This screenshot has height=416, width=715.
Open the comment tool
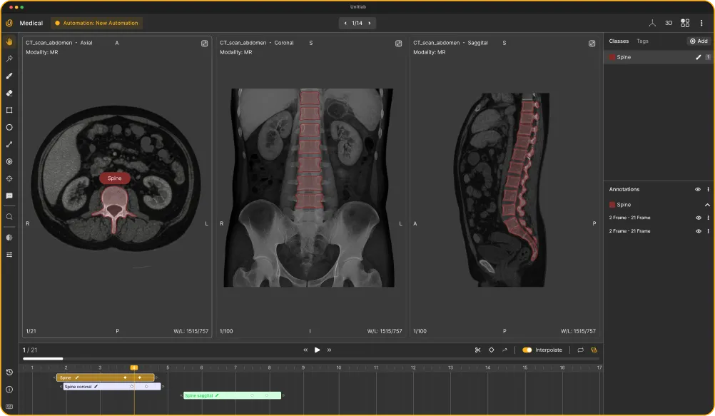[x=9, y=196]
